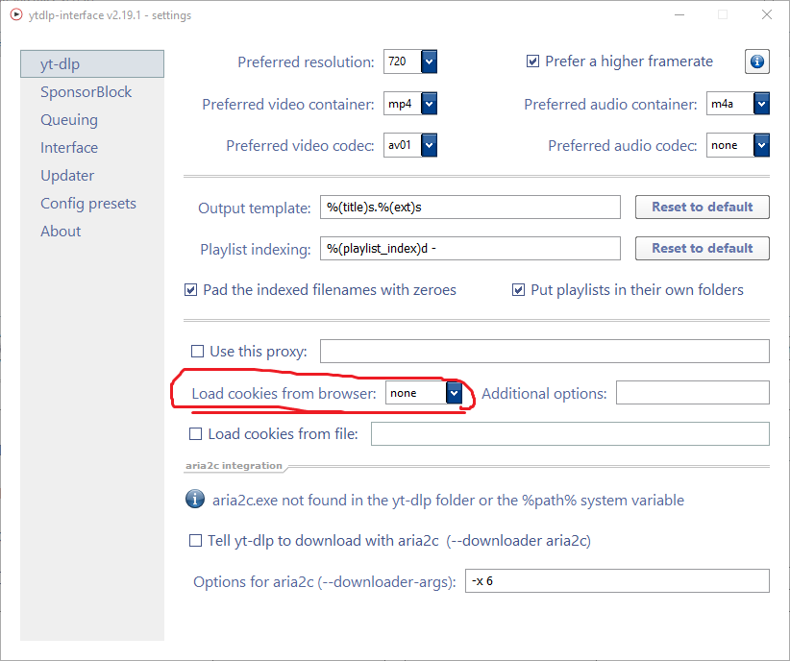Minimize the settings window

679,14
